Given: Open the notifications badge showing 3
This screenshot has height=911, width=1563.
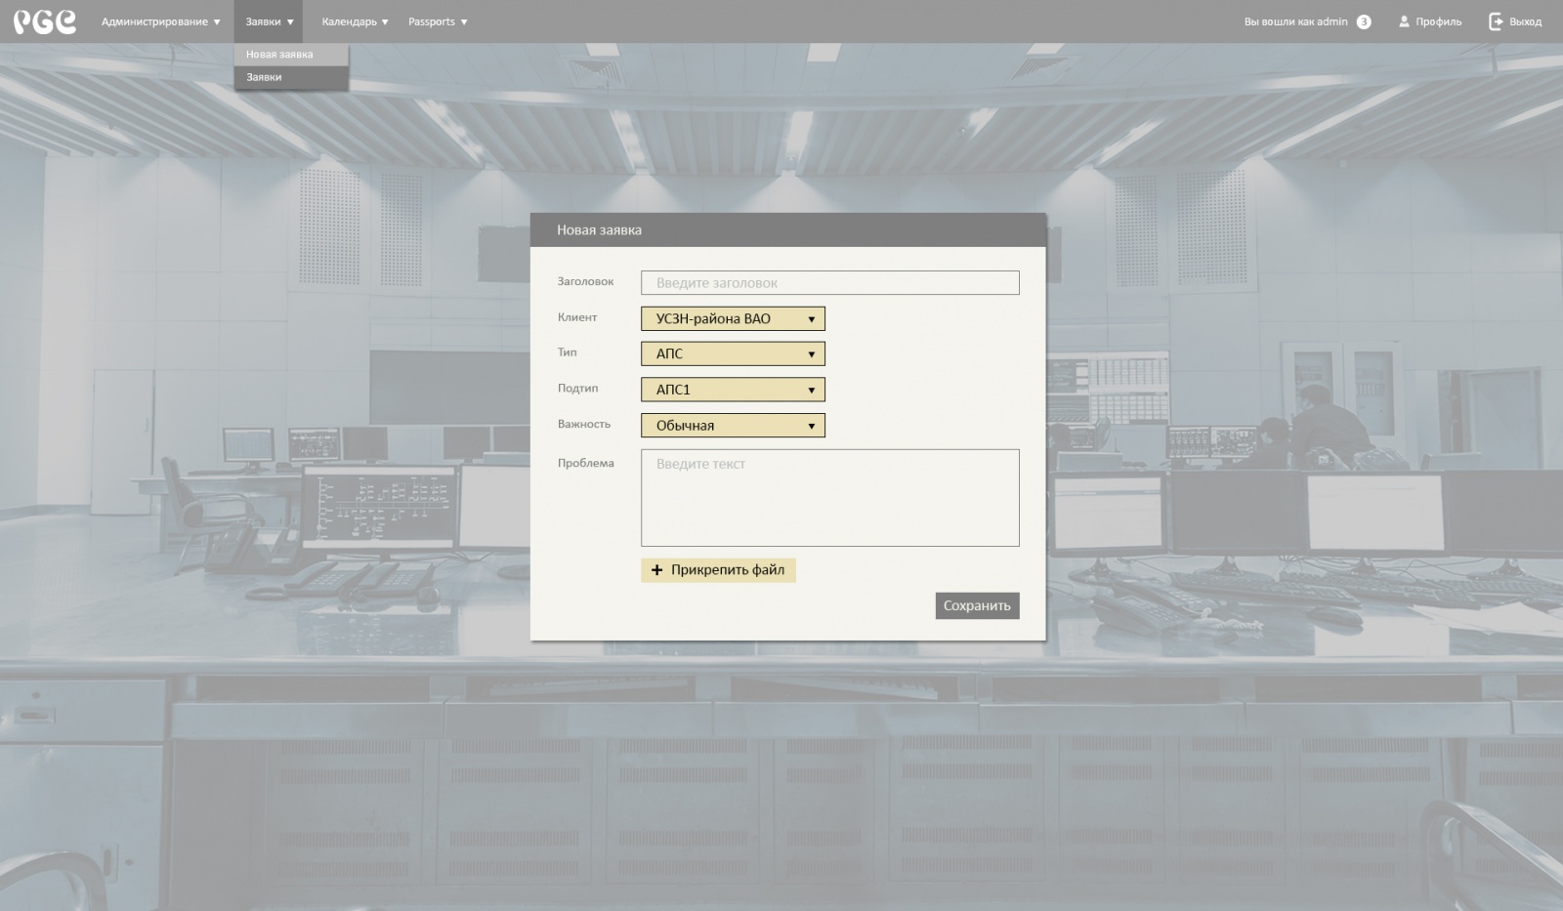Looking at the screenshot, I should 1364,21.
